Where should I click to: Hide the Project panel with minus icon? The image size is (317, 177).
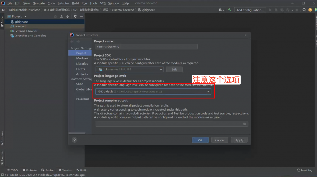tap(81, 16)
